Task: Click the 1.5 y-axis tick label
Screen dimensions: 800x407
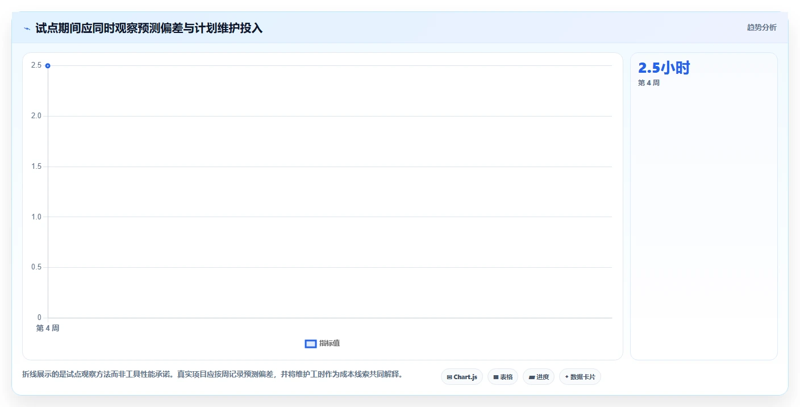Action: (x=36, y=167)
